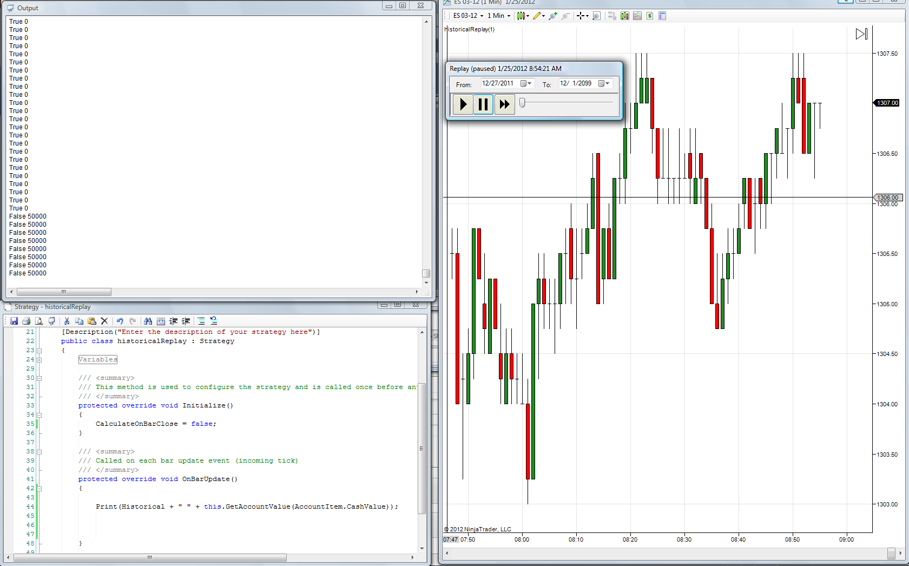Viewport: 909px width, 566px height.
Task: Open the From date calendar dropdown
Action: (x=526, y=83)
